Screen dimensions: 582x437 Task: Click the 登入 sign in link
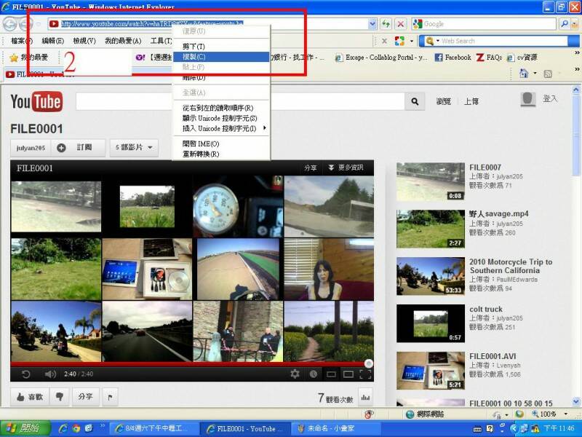coord(550,98)
